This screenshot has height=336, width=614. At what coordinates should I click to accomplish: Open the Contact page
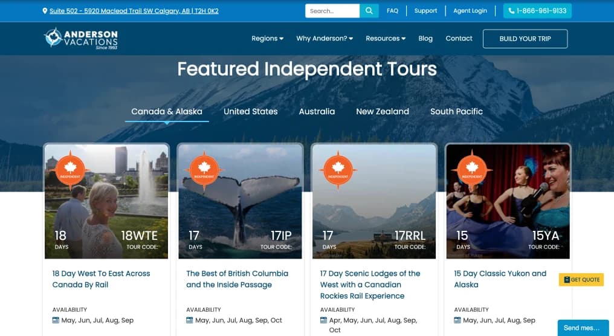pos(459,39)
